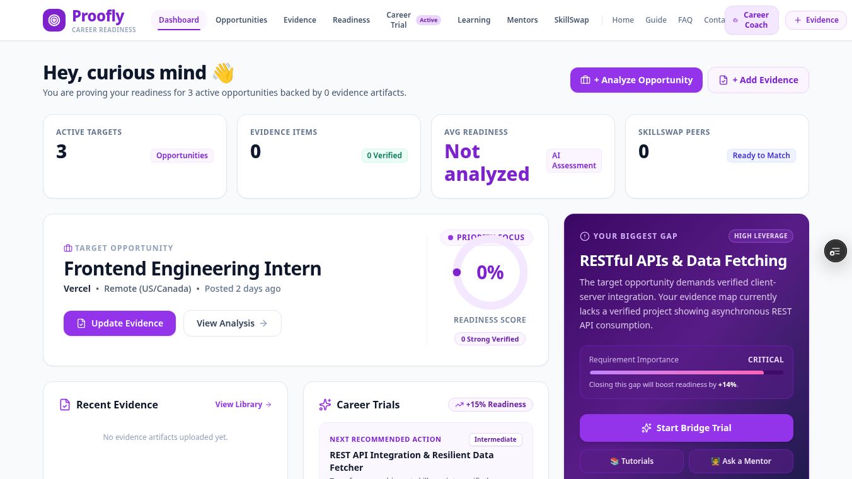Open the Learning tab

(474, 20)
